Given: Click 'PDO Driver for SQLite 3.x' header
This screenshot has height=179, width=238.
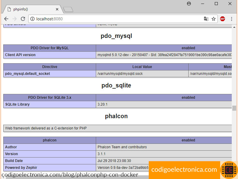Looking at the screenshot, I should [x=50, y=98].
